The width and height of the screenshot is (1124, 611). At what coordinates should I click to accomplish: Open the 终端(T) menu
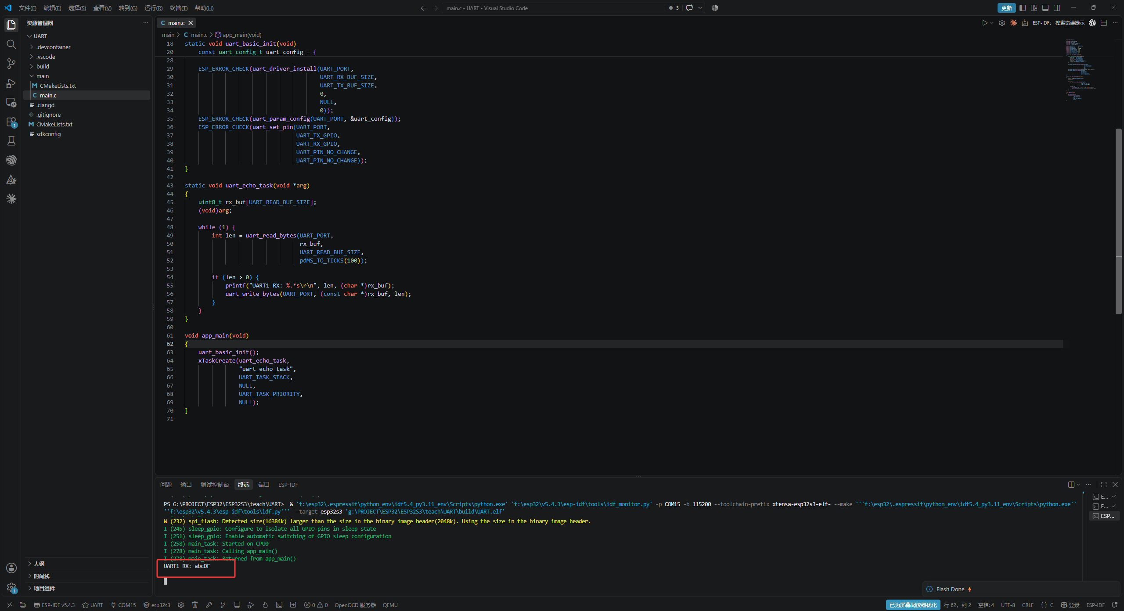click(178, 8)
